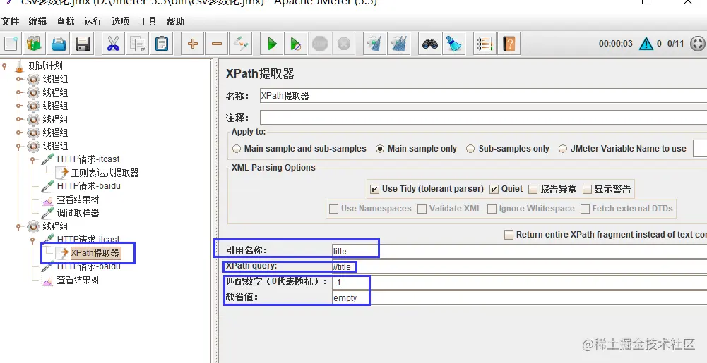Start the test with green play icon

(272, 44)
